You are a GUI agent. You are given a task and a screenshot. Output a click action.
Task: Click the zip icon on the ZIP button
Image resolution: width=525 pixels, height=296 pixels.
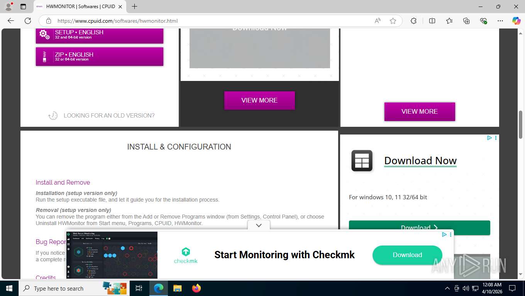click(44, 57)
